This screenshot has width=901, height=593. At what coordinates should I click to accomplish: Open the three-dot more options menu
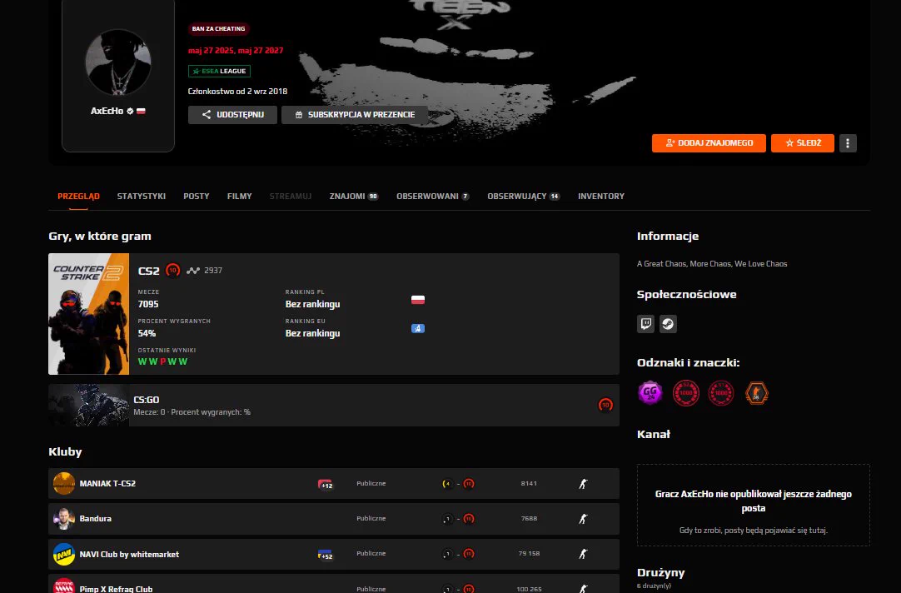848,143
